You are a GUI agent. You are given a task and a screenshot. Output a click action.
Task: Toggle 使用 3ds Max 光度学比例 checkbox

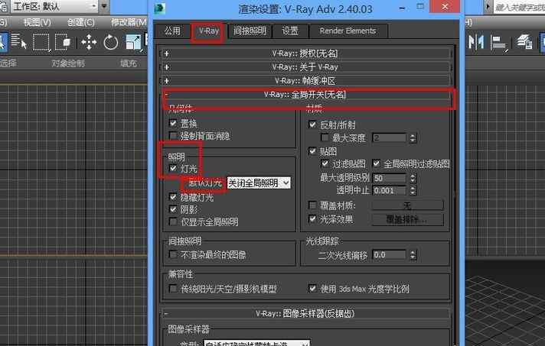pyautogui.click(x=312, y=288)
